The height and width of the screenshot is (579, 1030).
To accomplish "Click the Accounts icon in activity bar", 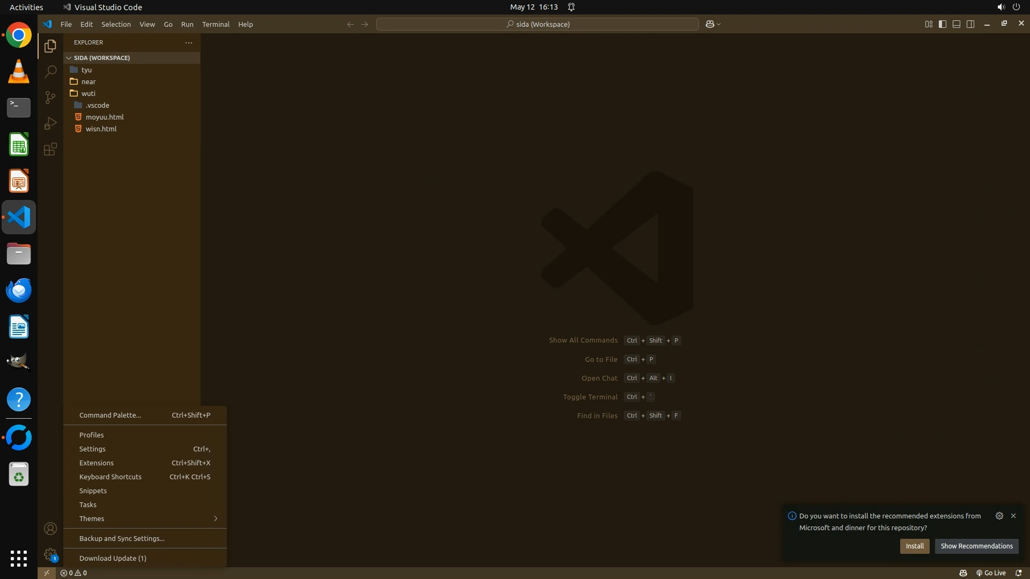I will (50, 529).
